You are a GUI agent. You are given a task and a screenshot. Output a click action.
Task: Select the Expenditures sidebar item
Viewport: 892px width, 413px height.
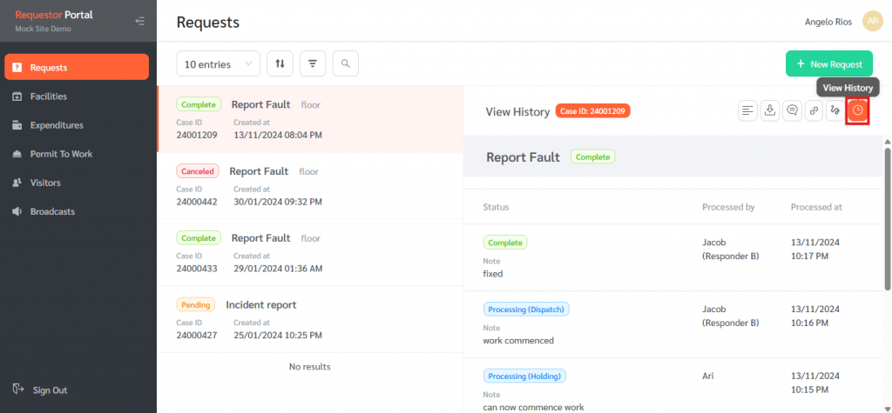(x=57, y=125)
